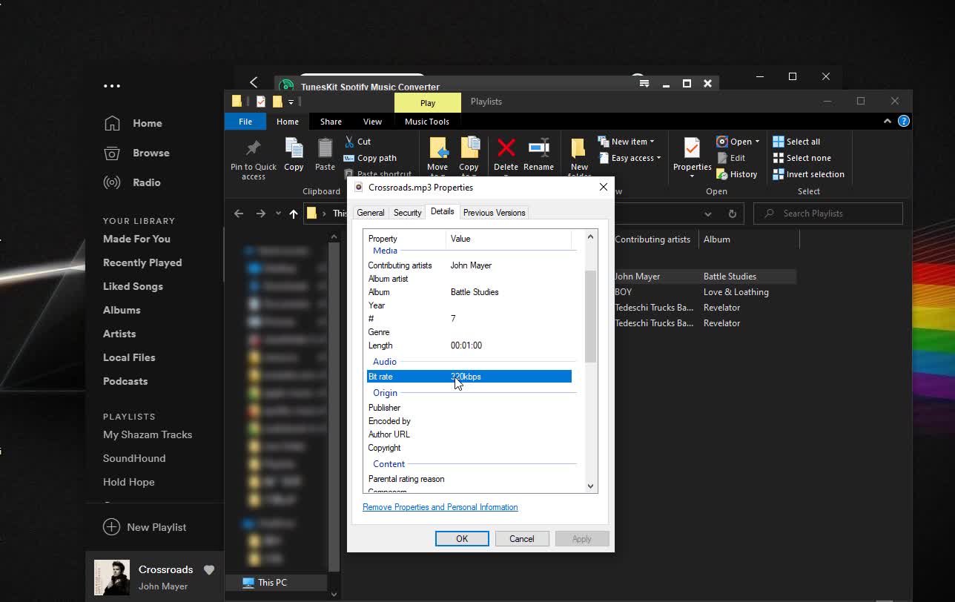The height and width of the screenshot is (602, 955).
Task: Switch to Music Tools ribbon tab
Action: [427, 122]
